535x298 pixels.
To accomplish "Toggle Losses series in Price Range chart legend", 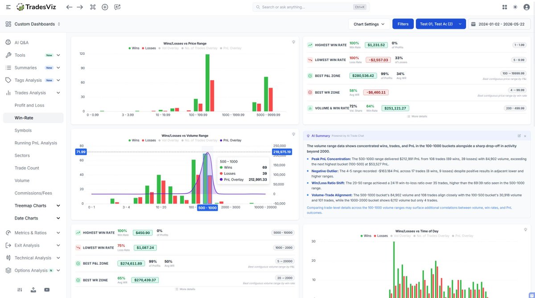I will click(149, 48).
